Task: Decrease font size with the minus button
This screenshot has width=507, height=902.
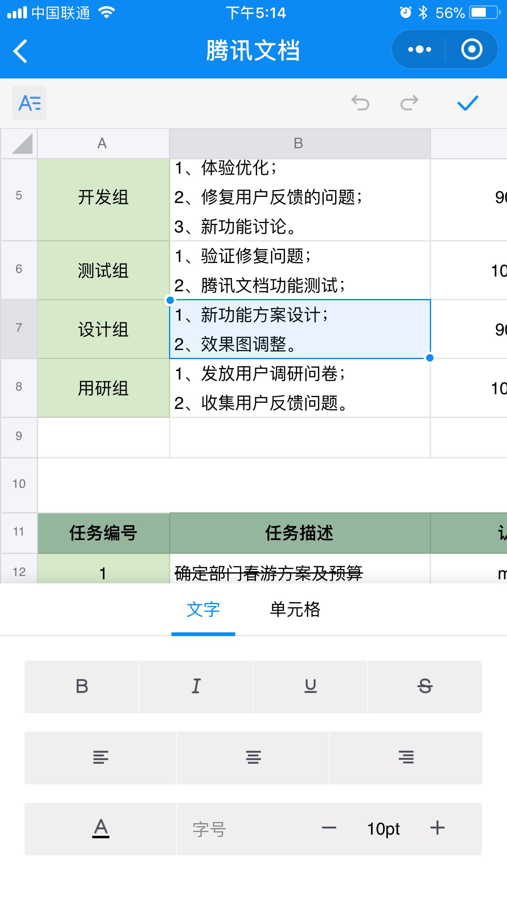Action: [x=329, y=829]
